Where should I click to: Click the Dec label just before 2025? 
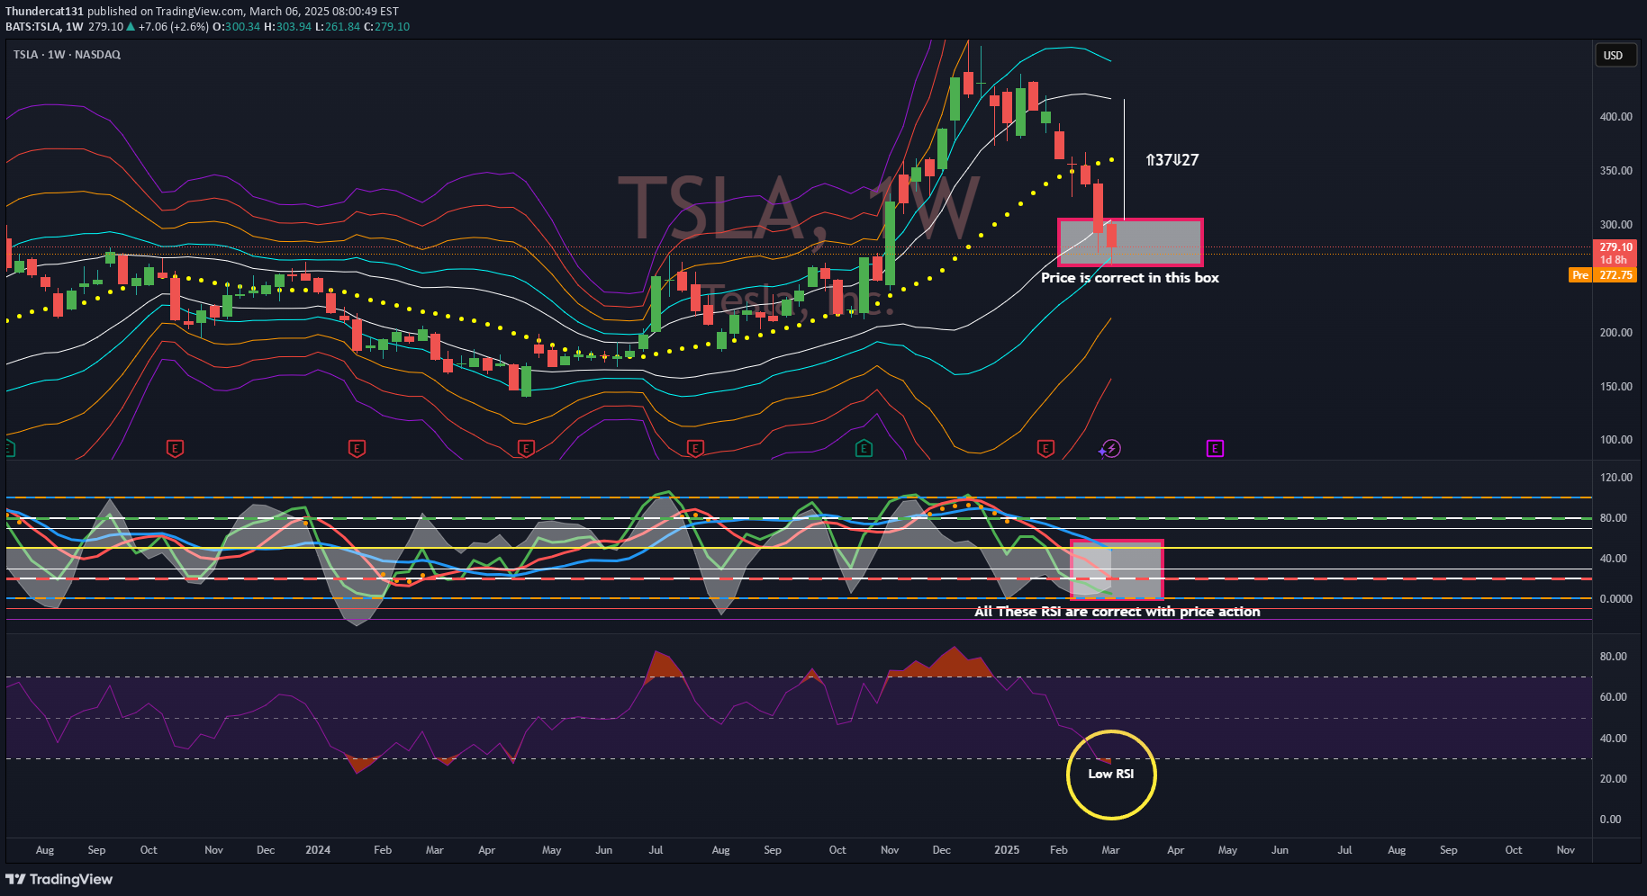pos(942,850)
